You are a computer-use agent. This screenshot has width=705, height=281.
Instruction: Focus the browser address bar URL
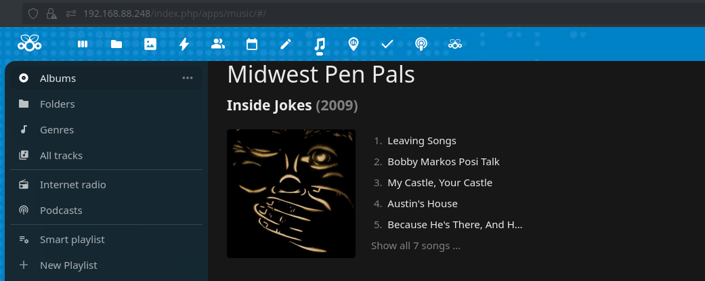271,14
